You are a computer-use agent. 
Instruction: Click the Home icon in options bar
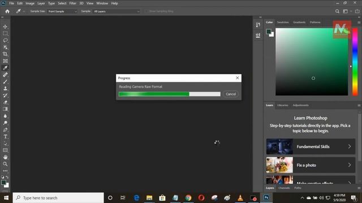point(7,11)
